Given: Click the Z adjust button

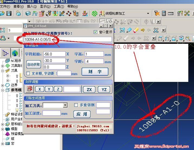Looking at the screenshot, I should tap(58, 89).
